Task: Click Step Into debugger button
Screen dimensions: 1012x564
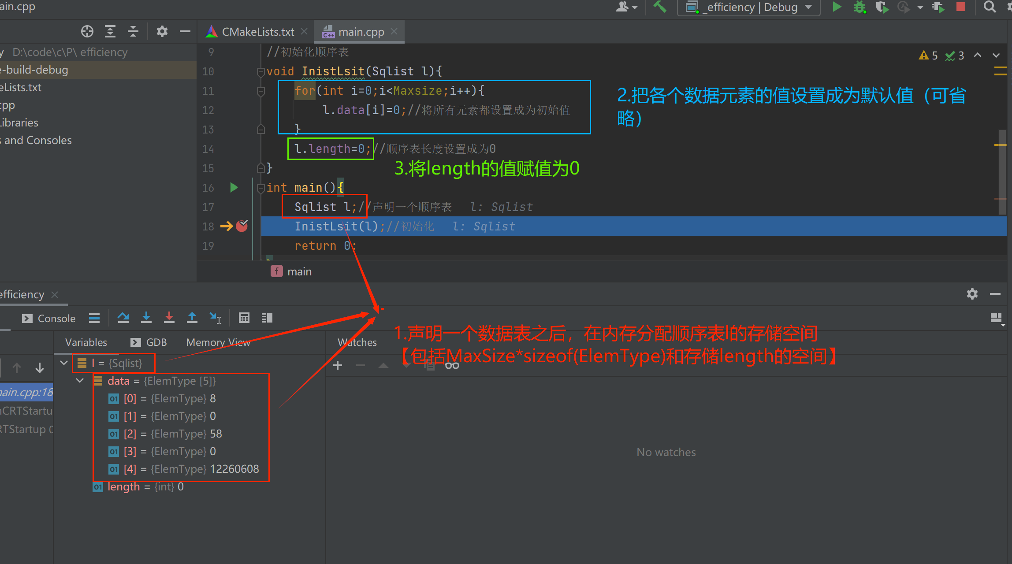Action: pos(146,318)
